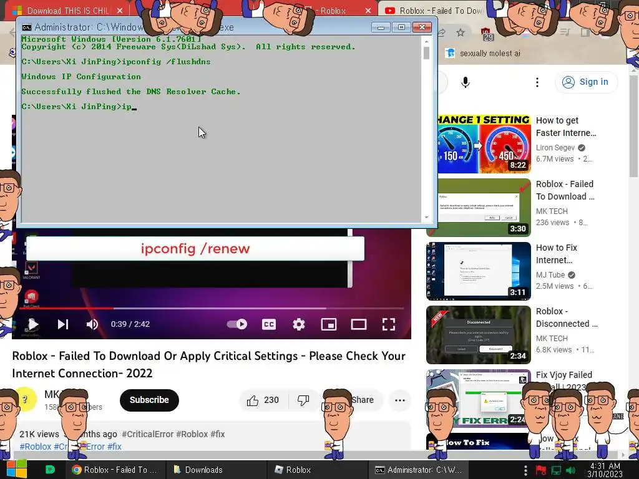Open the system volume tray icon

pos(571,470)
